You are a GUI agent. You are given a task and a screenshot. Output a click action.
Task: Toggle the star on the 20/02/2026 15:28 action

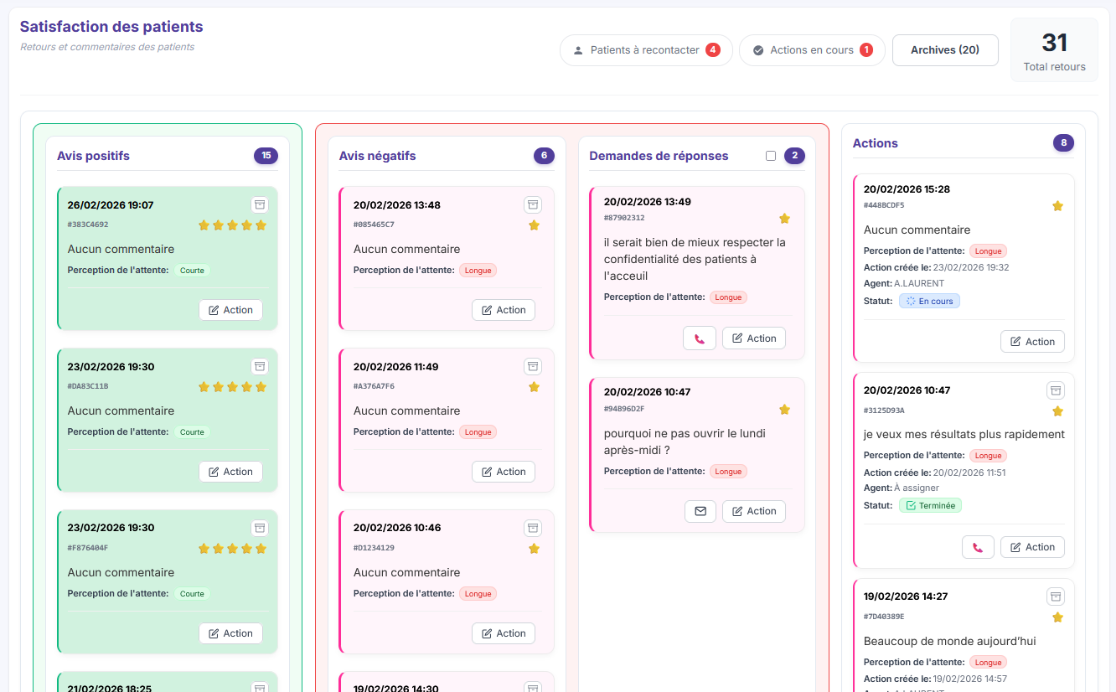click(1057, 205)
